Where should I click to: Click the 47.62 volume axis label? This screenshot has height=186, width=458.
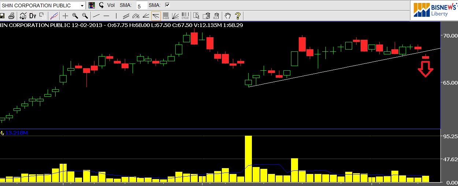click(450, 159)
